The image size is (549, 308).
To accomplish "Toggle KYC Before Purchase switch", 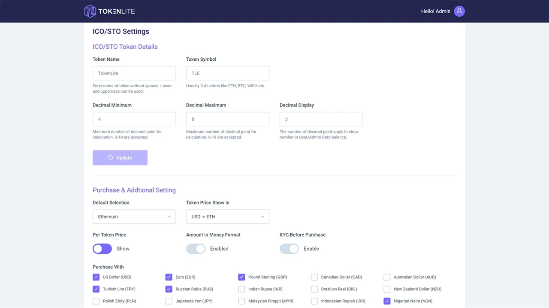I will (x=289, y=249).
